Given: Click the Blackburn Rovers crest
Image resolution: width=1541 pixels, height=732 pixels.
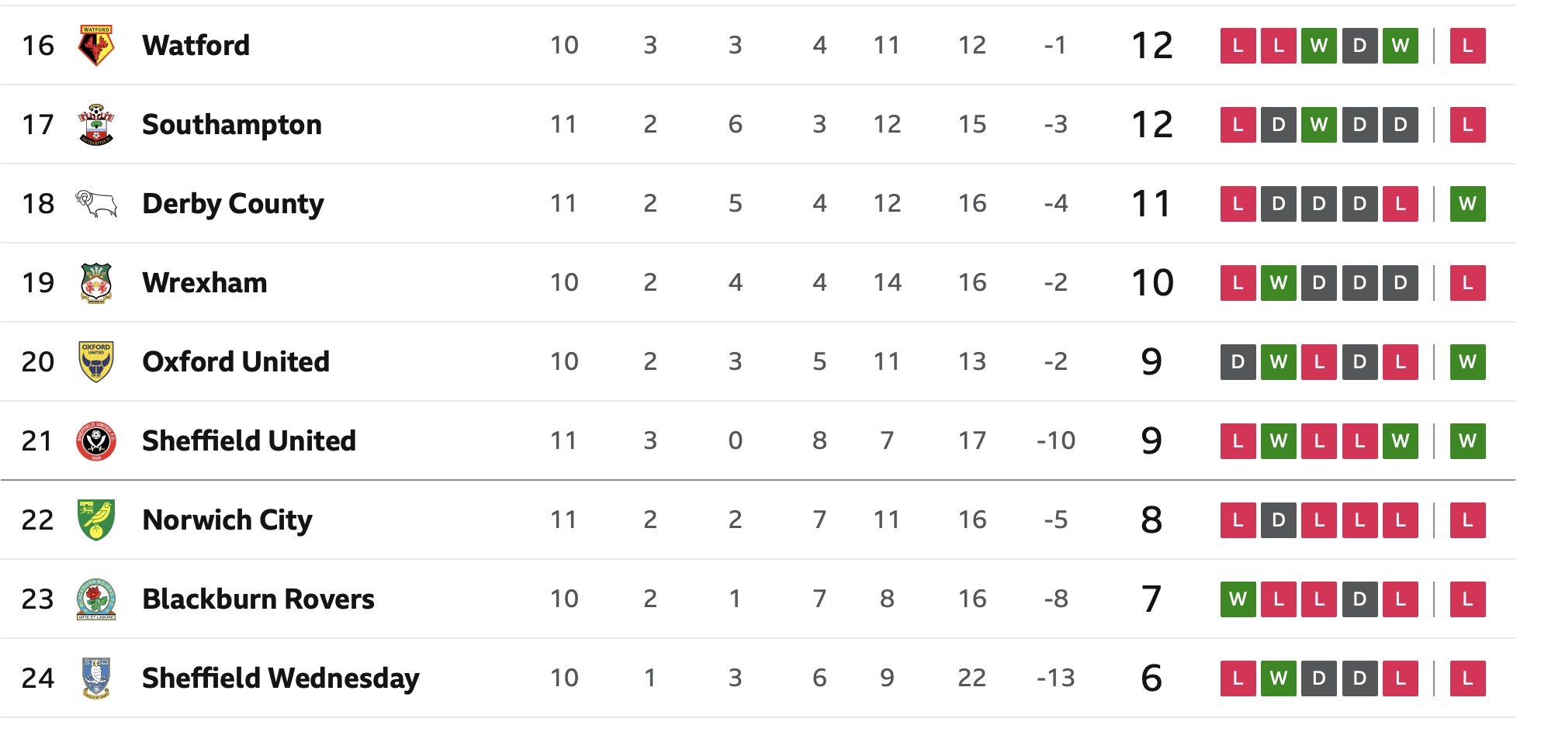Looking at the screenshot, I should click(x=96, y=599).
